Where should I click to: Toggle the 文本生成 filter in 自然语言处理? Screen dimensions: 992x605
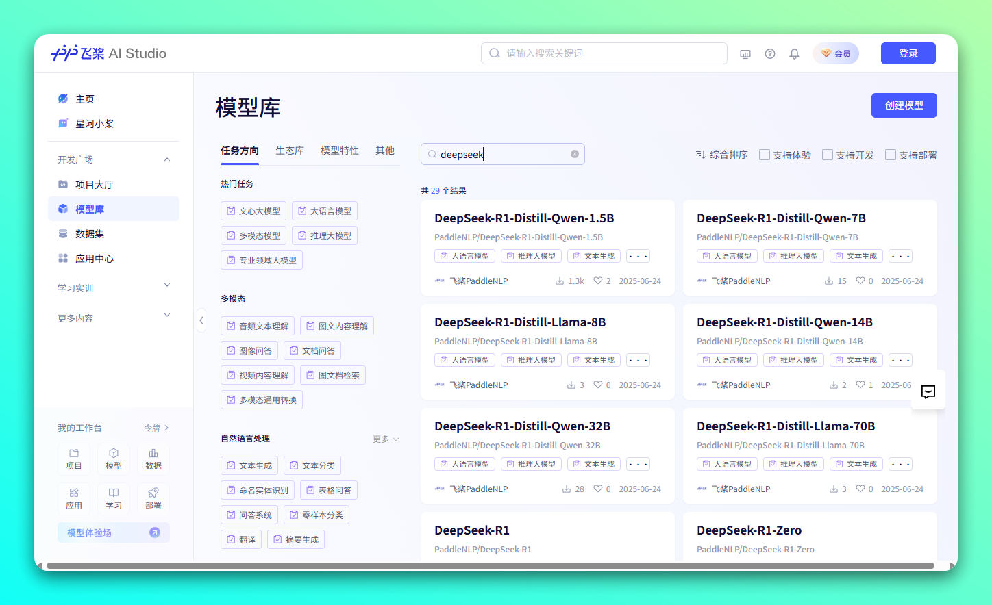[x=249, y=465]
